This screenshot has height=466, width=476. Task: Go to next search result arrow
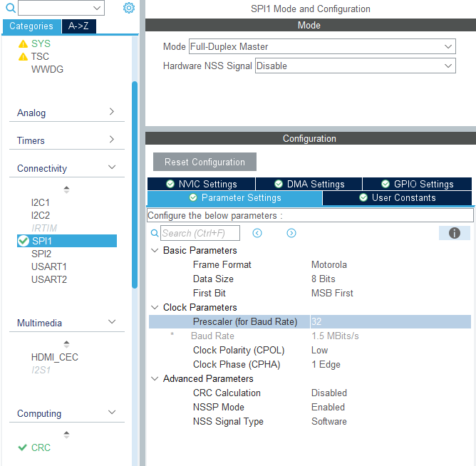tap(291, 233)
